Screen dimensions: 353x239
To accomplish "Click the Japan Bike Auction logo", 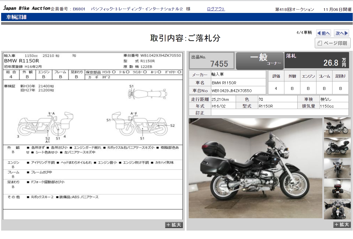I will click(27, 8).
